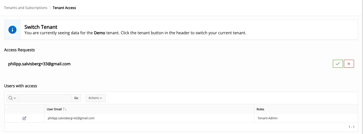Approve the pending access request with checkmark
The image size is (363, 134).
coord(338,64)
